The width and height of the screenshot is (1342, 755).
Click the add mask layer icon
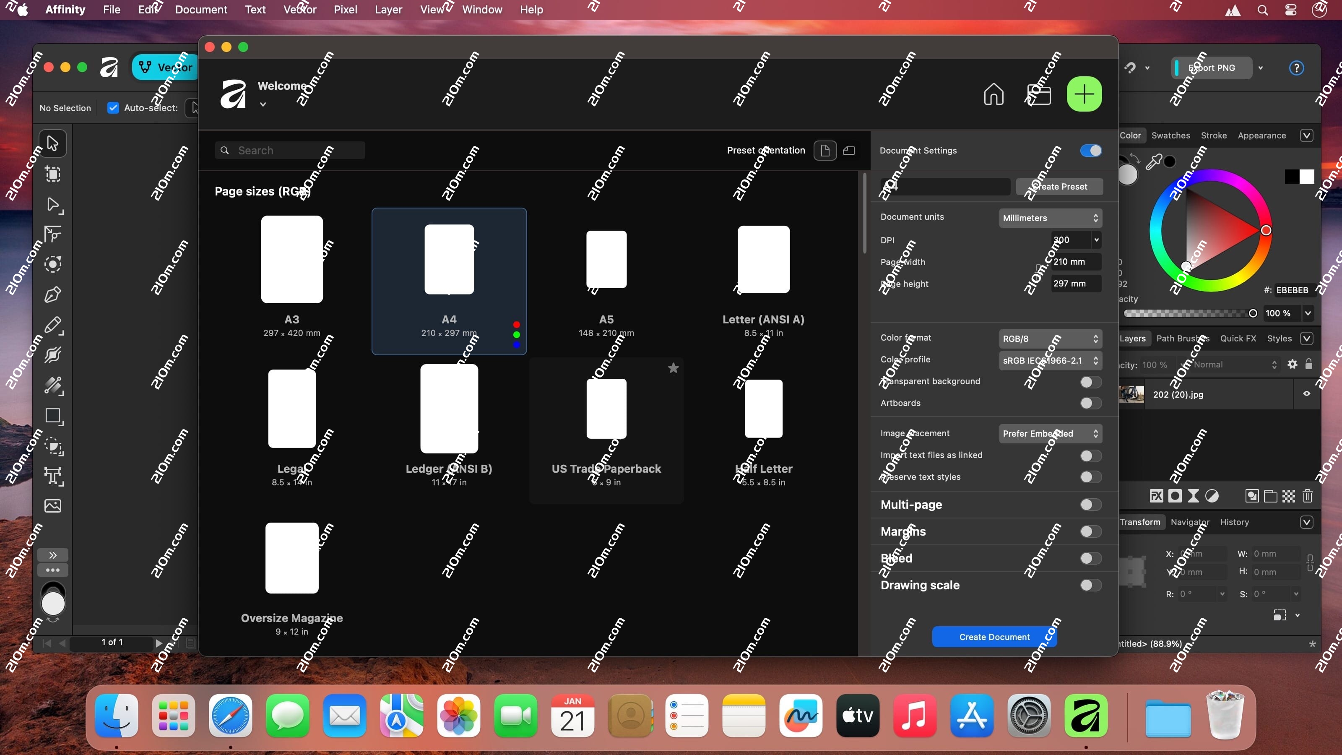[1175, 496]
